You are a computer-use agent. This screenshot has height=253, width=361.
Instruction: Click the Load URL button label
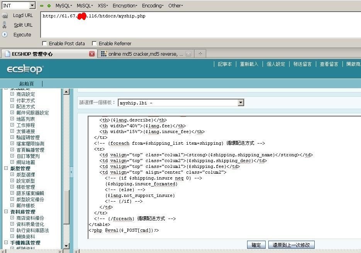tap(23, 15)
